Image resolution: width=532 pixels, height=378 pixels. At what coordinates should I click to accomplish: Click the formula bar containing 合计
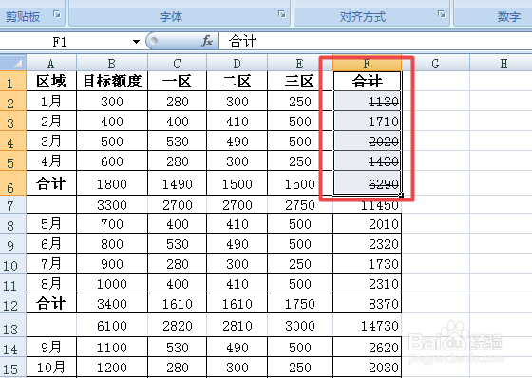(x=375, y=42)
